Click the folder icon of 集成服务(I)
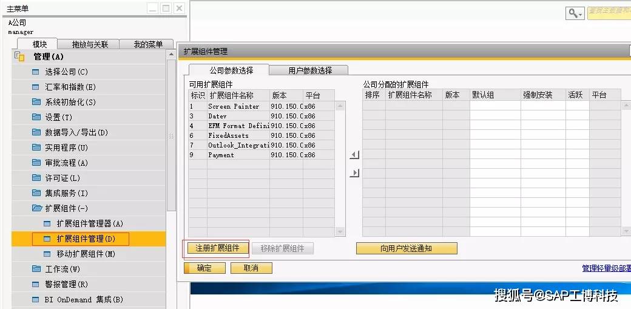This screenshot has width=631, height=309. tap(36, 193)
